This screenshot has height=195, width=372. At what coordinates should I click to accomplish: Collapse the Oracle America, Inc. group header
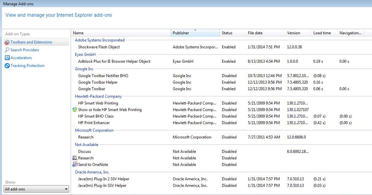click(92, 172)
